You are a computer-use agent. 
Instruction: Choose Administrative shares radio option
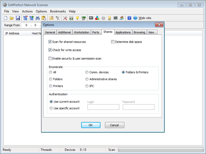point(87,79)
